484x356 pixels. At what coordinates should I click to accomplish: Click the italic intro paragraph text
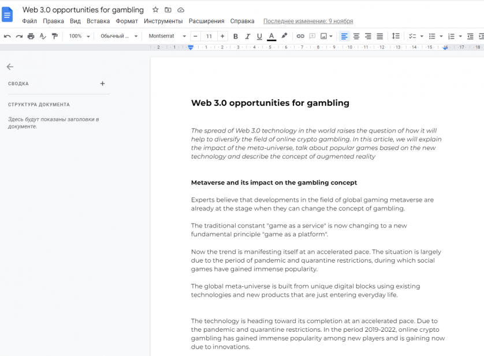(x=316, y=143)
